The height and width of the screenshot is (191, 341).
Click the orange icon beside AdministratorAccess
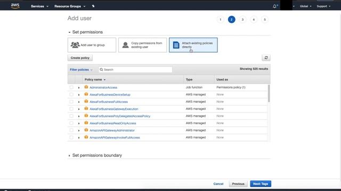[86, 87]
